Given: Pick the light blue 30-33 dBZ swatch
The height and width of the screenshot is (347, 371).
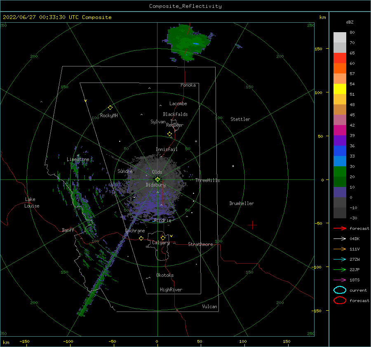Looking at the screenshot, I should click(x=340, y=161).
